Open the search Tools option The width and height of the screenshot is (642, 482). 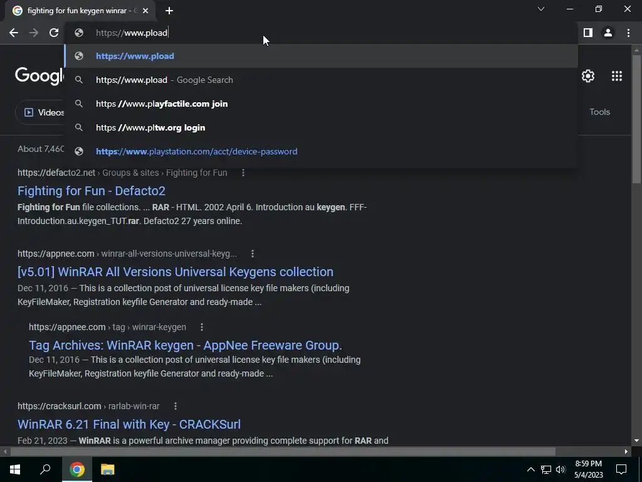599,112
